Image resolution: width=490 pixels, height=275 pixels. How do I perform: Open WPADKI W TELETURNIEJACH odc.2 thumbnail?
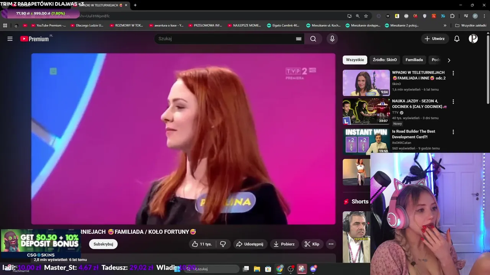366,82
